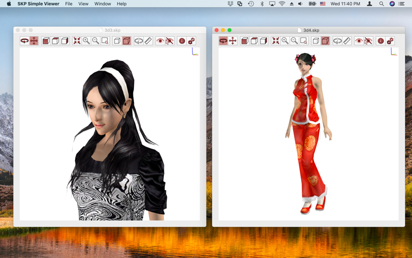Open Siri from the menu bar

coord(392,4)
